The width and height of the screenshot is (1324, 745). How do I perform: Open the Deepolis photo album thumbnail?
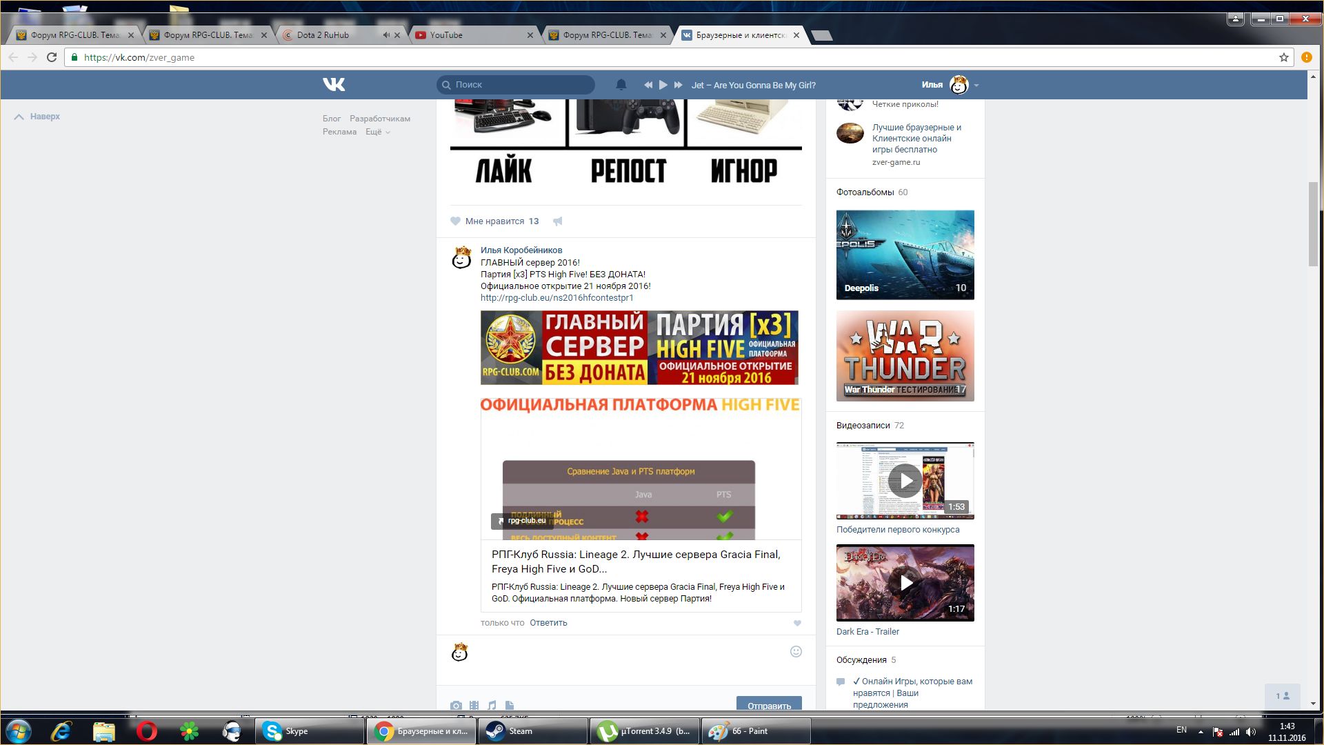pyautogui.click(x=905, y=255)
